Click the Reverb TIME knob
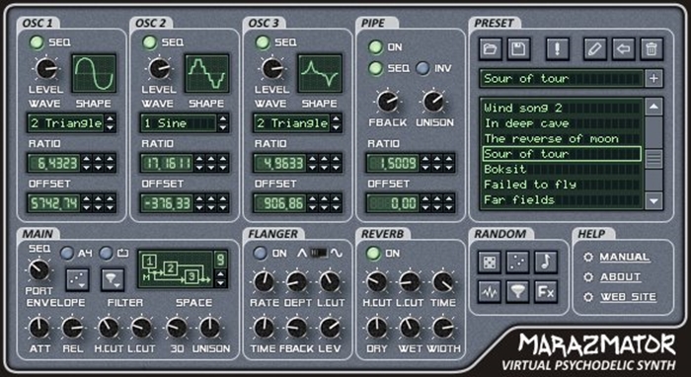691x377 pixels. (443, 282)
